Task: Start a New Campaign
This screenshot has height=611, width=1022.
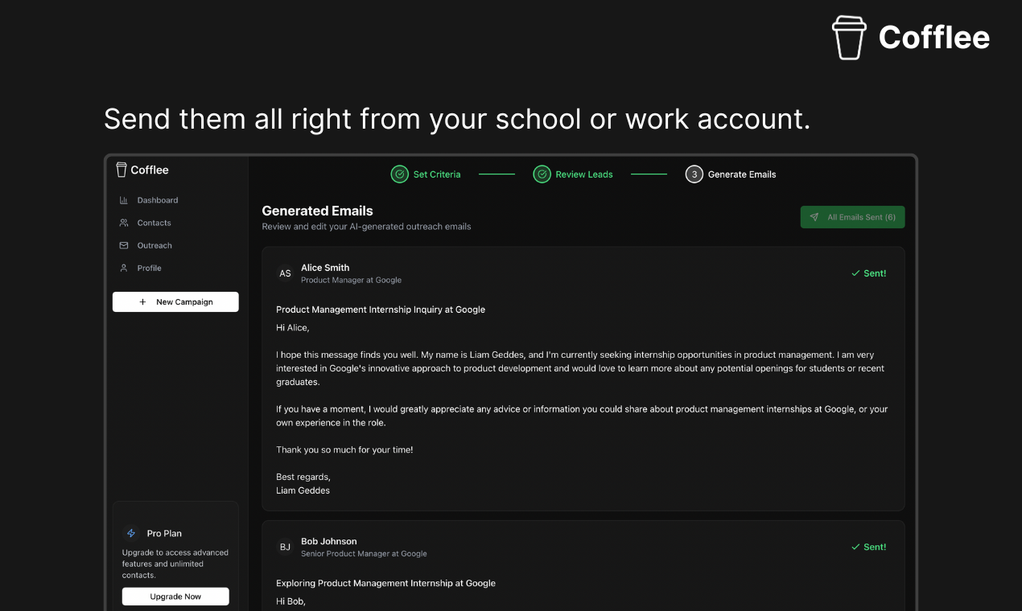Action: click(x=175, y=302)
